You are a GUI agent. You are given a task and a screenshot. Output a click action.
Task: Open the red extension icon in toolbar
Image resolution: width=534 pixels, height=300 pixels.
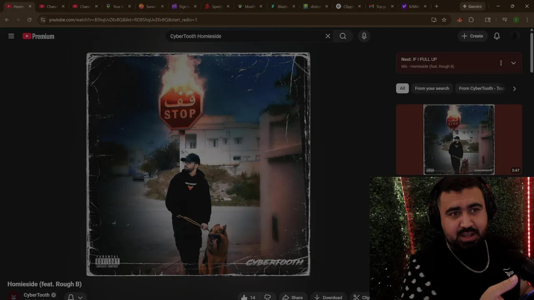coord(459,20)
